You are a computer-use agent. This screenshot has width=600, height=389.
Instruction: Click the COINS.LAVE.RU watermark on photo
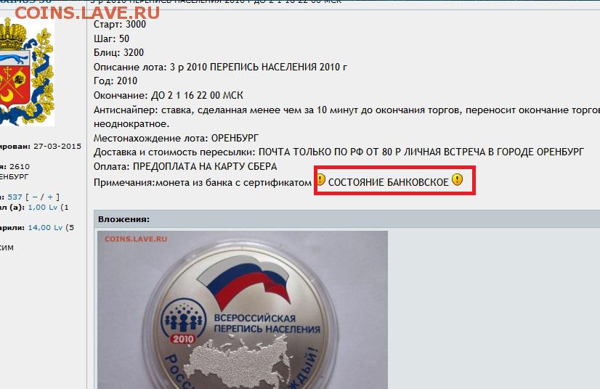(136, 239)
